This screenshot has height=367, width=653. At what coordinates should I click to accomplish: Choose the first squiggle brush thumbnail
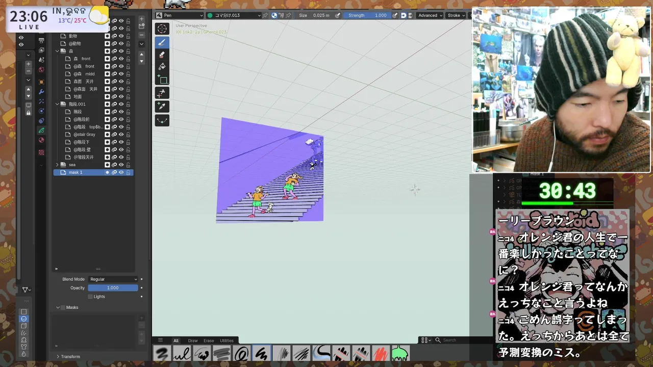[x=163, y=353]
